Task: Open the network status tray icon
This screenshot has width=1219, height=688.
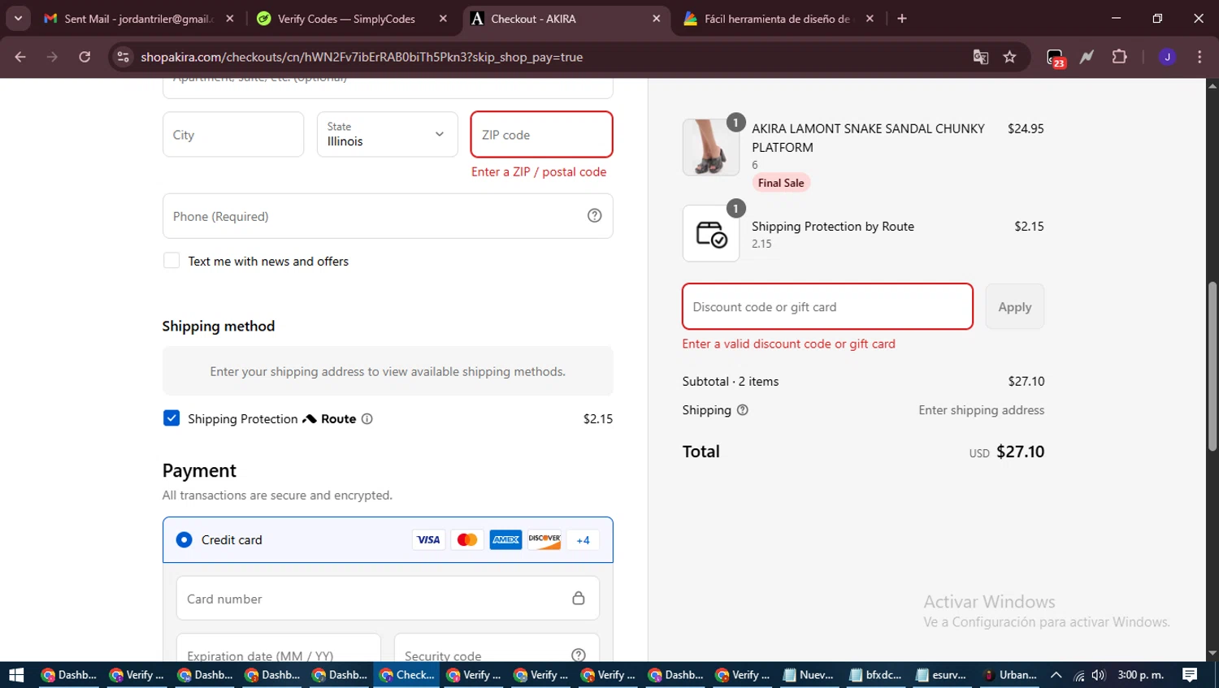Action: pyautogui.click(x=1078, y=675)
